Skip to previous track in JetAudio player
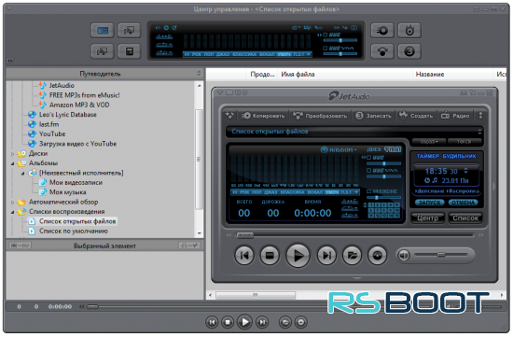The width and height of the screenshot is (513, 337). click(244, 255)
